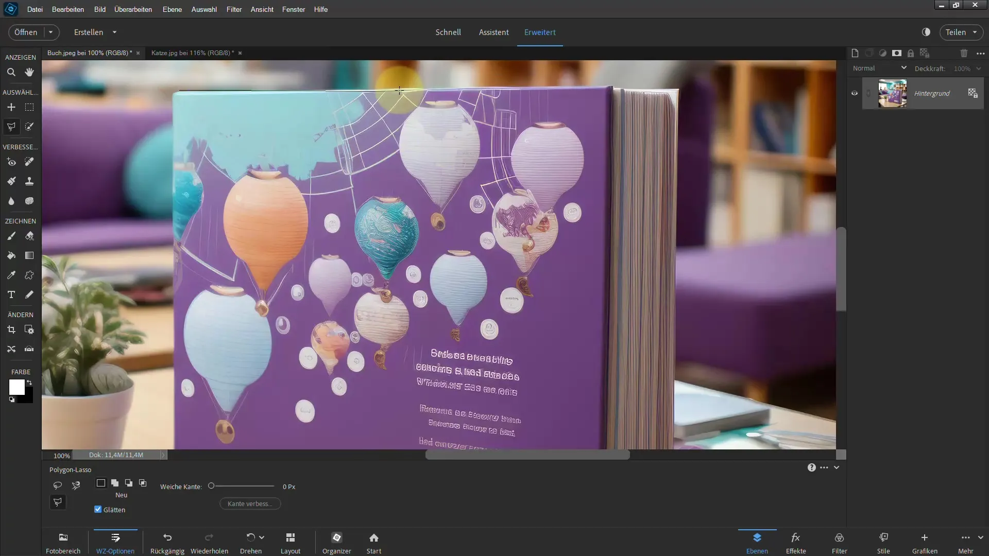
Task: Switch to the Schnell mode tab
Action: click(x=448, y=32)
